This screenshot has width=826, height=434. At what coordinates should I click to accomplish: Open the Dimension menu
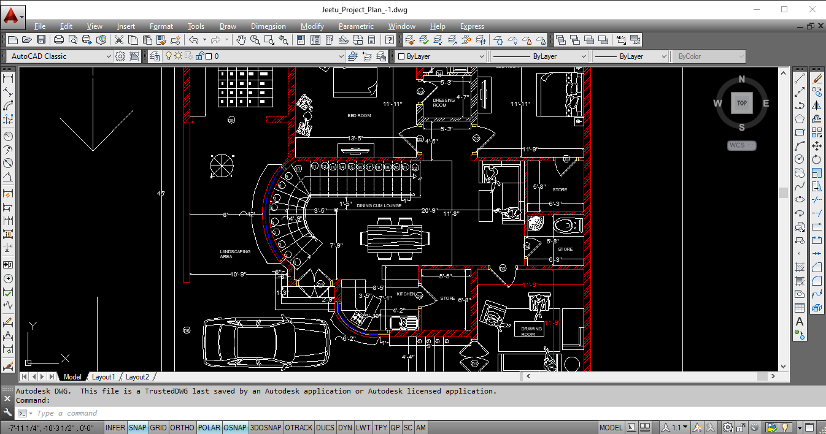[x=268, y=26]
